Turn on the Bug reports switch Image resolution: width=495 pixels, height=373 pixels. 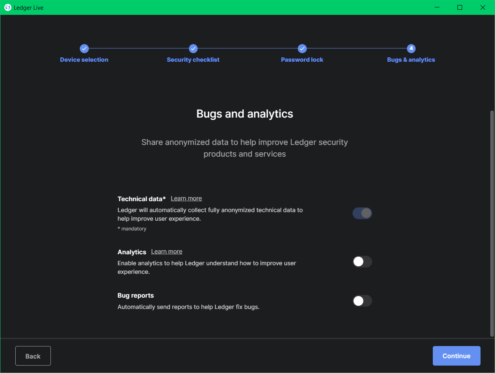(x=362, y=301)
